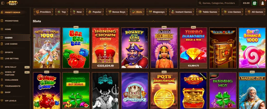Select the Megaways category tab
This screenshot has height=109, width=267.
tap(156, 12)
